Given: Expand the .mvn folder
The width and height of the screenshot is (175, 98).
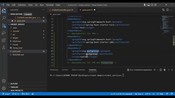Looking at the screenshot, I should 15,28.
